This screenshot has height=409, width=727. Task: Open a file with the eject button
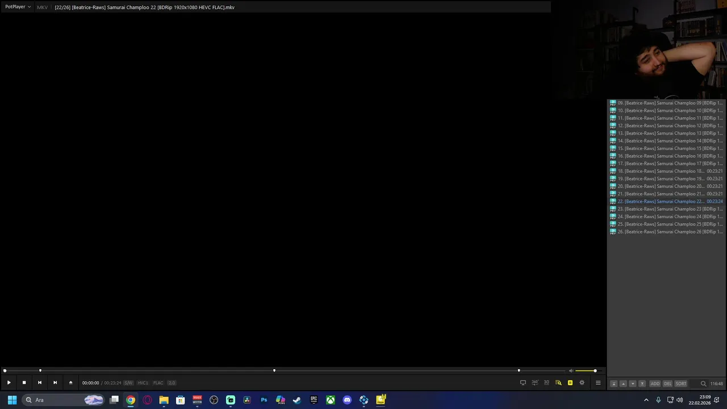click(x=70, y=383)
